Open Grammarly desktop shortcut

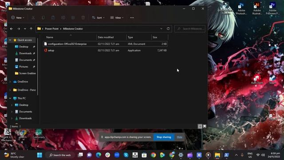point(39,134)
